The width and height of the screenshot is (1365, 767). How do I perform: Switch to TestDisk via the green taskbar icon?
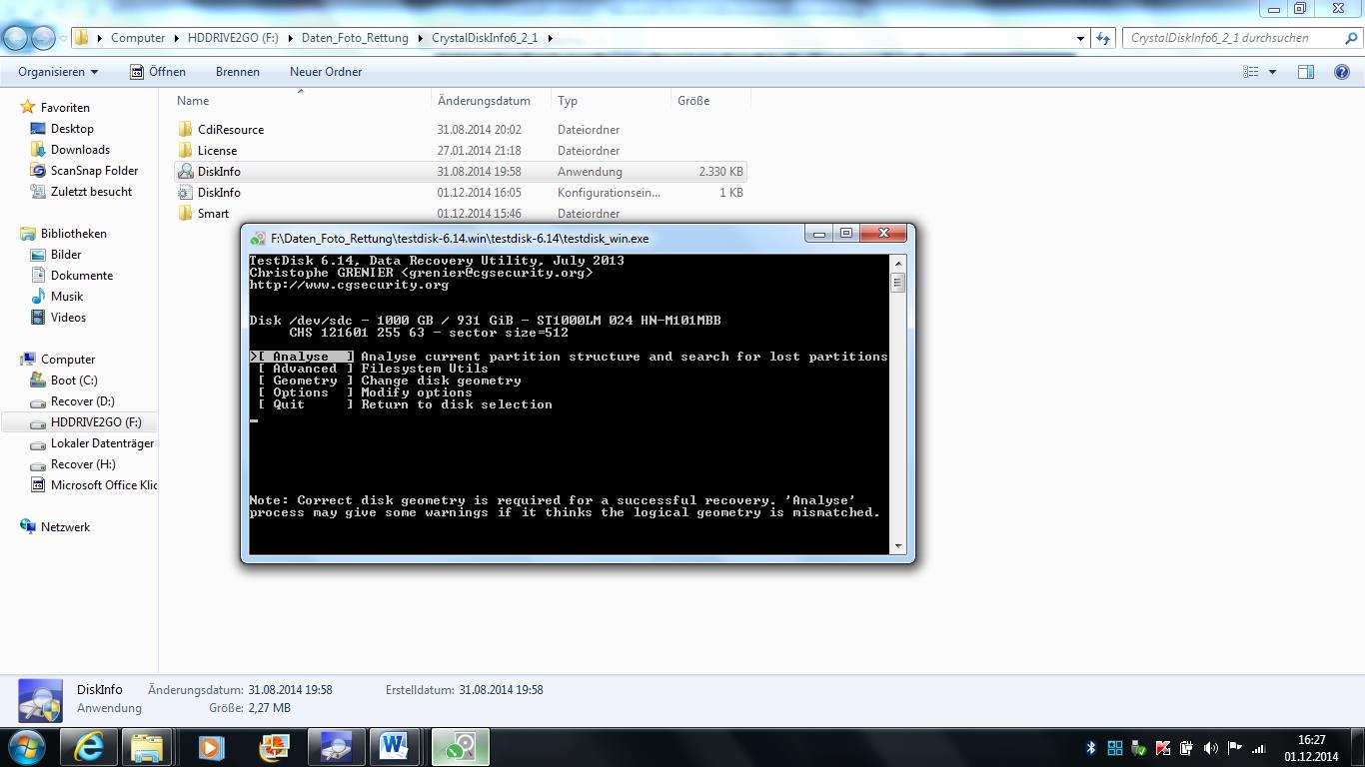pos(459,746)
